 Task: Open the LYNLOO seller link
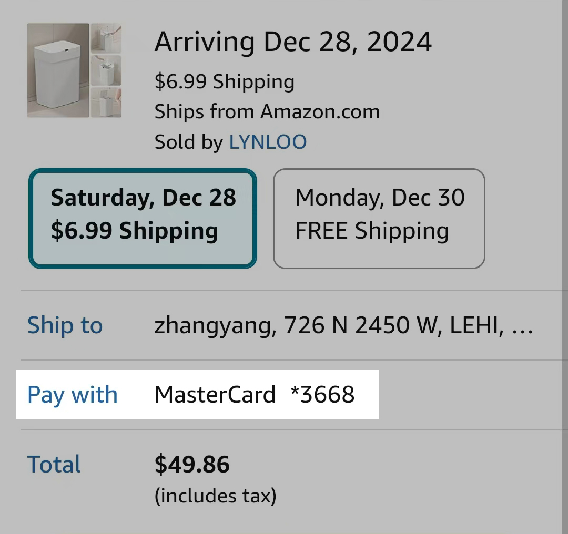tap(268, 142)
